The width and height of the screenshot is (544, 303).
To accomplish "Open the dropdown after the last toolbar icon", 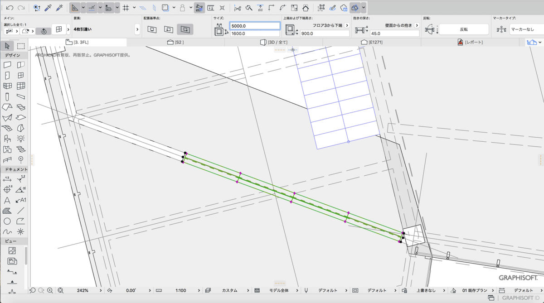I will pos(364,8).
